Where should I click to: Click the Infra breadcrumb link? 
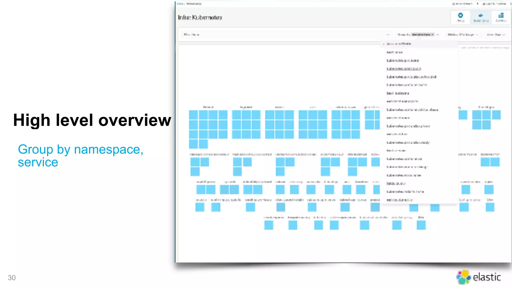tap(180, 4)
